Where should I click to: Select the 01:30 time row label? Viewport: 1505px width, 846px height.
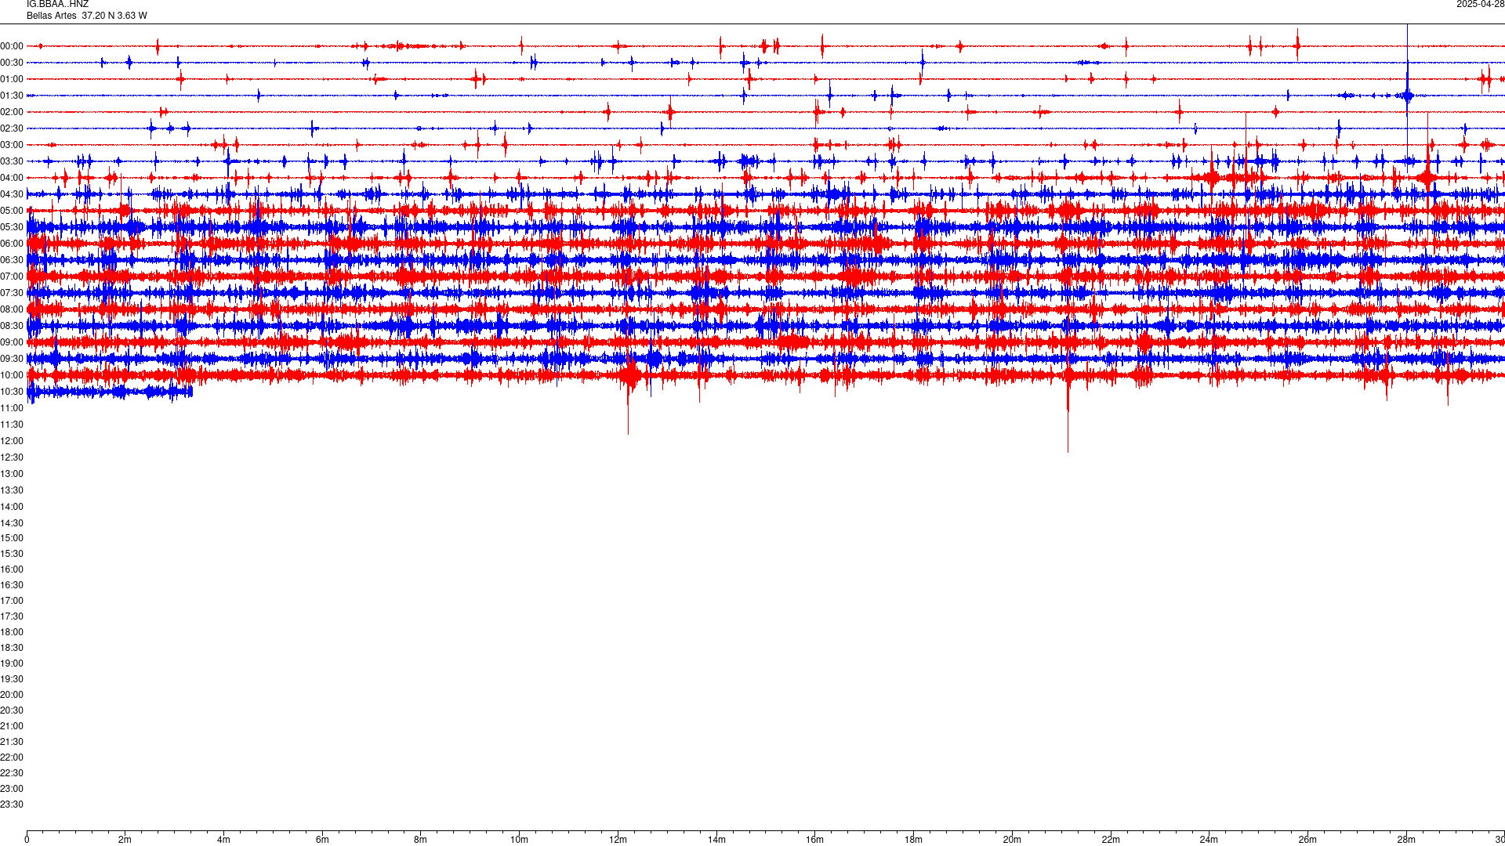click(x=12, y=96)
